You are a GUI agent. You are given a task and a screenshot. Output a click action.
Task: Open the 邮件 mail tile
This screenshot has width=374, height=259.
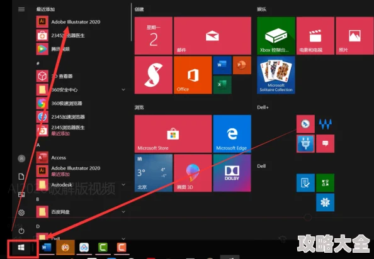pyautogui.click(x=212, y=36)
